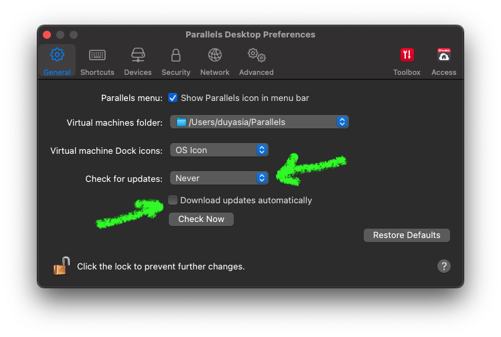The image size is (501, 337).
Task: Open help with the question mark button
Action: 444,266
